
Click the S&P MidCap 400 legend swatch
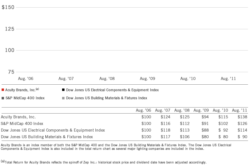[x=3, y=97]
